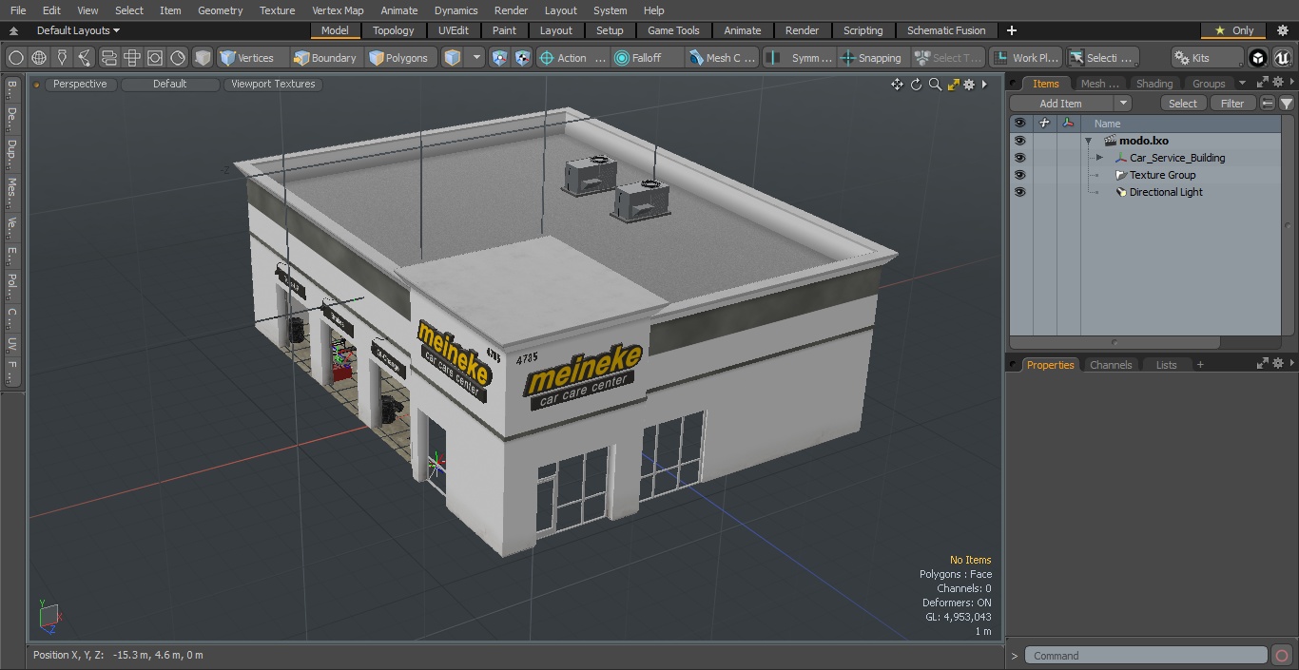Open viewport settings gear icon
1299x670 pixels.
coord(969,85)
